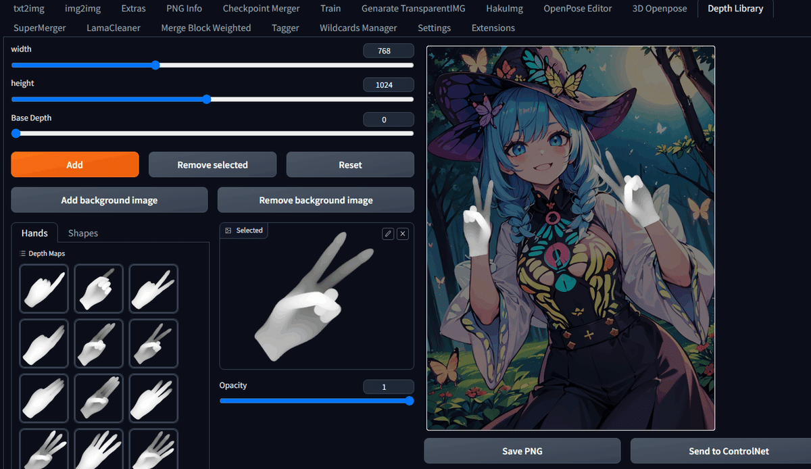This screenshot has width=811, height=469.
Task: Click Add background image
Action: 109,200
